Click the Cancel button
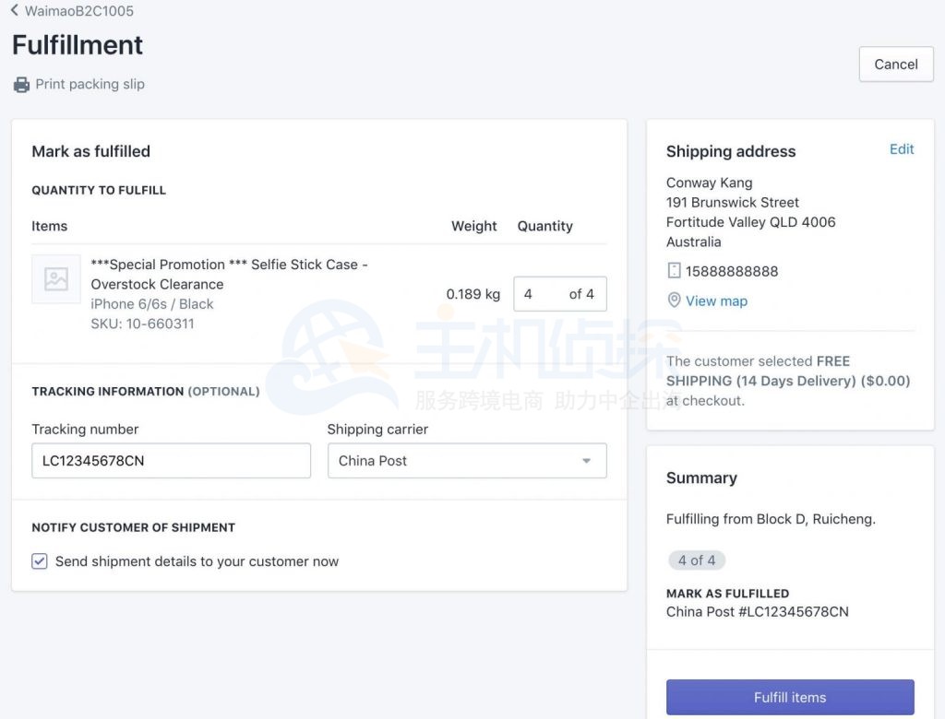945x719 pixels. click(x=895, y=65)
